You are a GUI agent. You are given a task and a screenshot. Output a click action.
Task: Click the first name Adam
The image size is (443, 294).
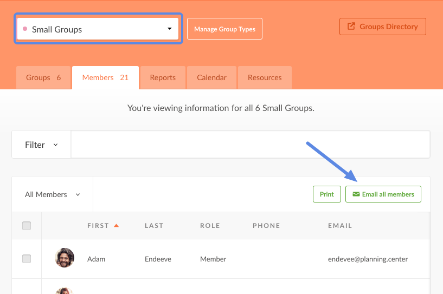pyautogui.click(x=96, y=259)
